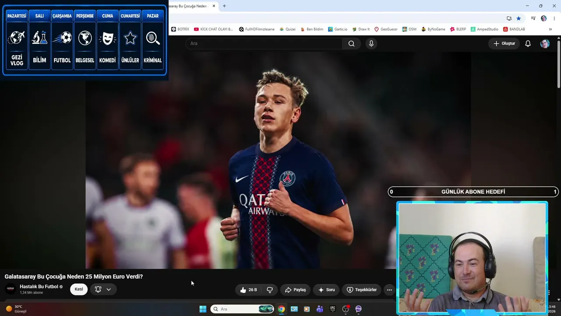Viewport: 561px width, 316px height.
Task: Click the monitor icon left of the bookmark star
Action: pos(509,18)
